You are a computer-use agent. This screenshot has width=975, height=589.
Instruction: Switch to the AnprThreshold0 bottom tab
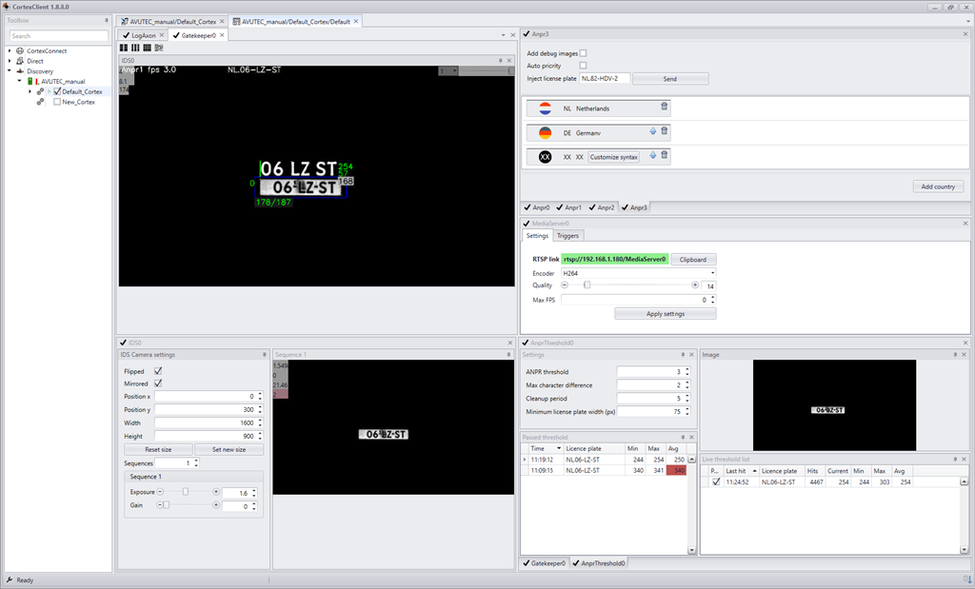click(599, 563)
